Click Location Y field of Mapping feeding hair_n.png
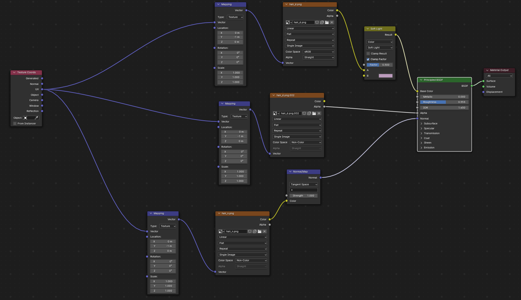Screen dimensions: 521x300 coord(163,246)
